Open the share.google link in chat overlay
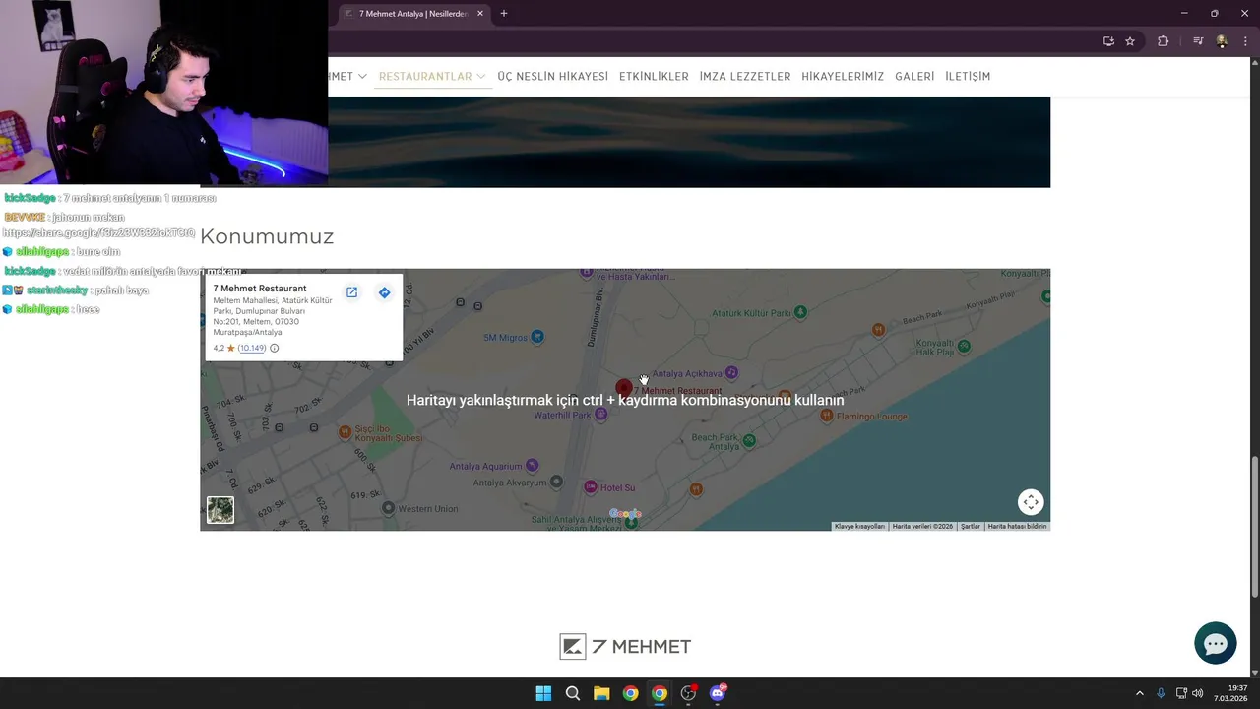The image size is (1260, 709). 98,233
